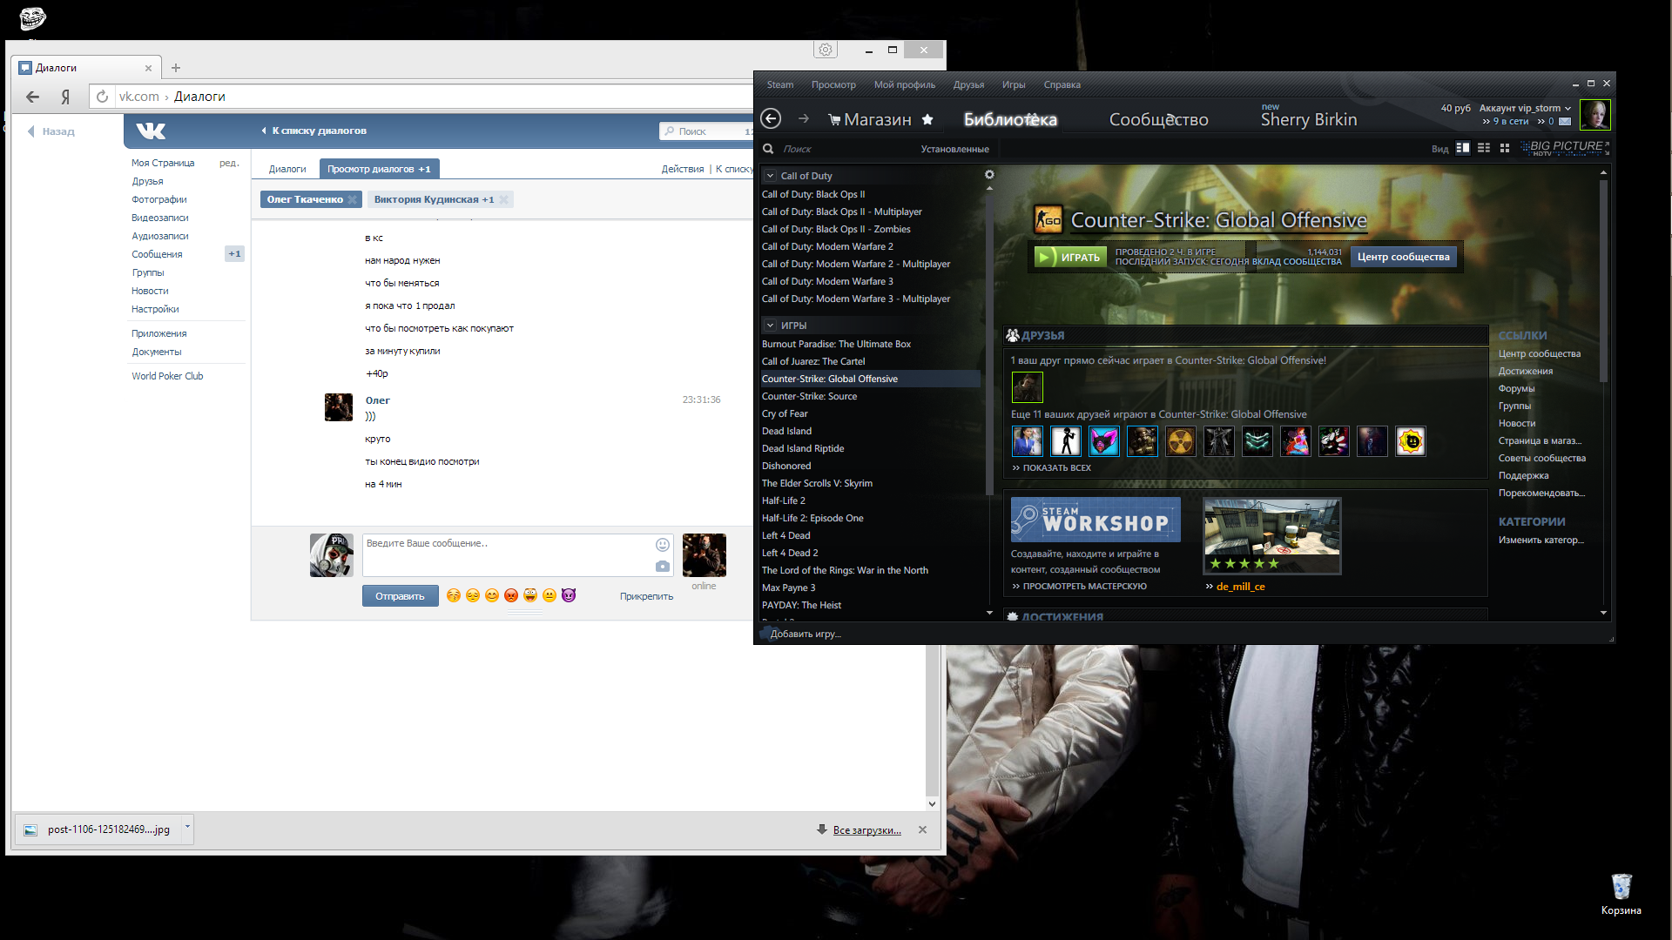Select the list view icon in Steam
Screen dimensions: 1672x940
click(x=1484, y=148)
